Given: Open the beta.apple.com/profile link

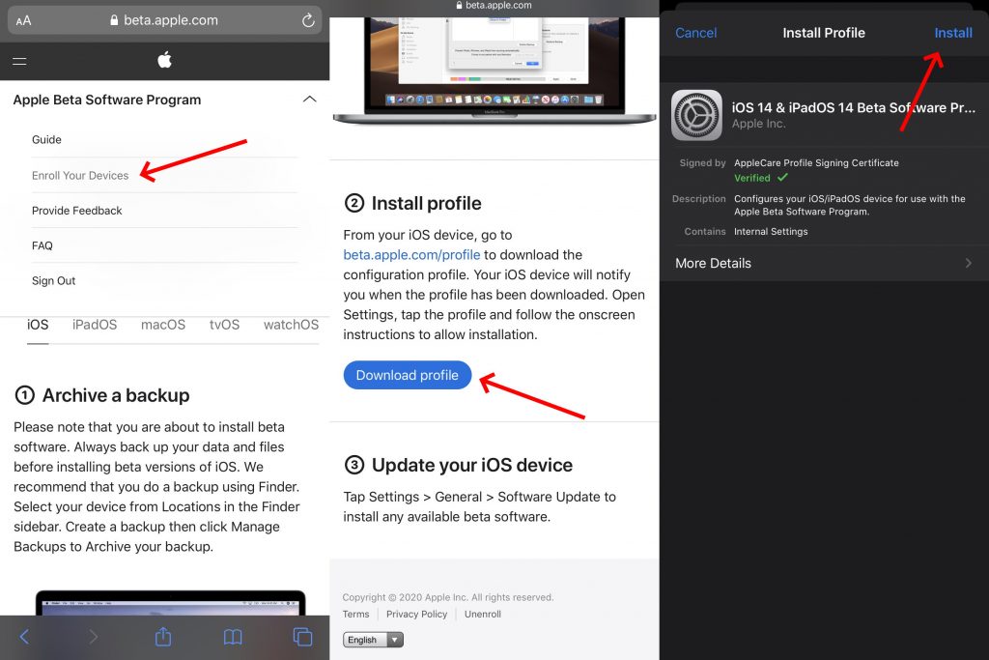Looking at the screenshot, I should pos(411,255).
